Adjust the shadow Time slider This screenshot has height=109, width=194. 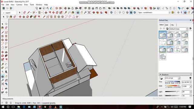click(x=173, y=81)
